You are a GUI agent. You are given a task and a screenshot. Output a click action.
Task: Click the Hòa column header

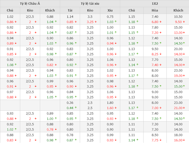tap(155, 10)
